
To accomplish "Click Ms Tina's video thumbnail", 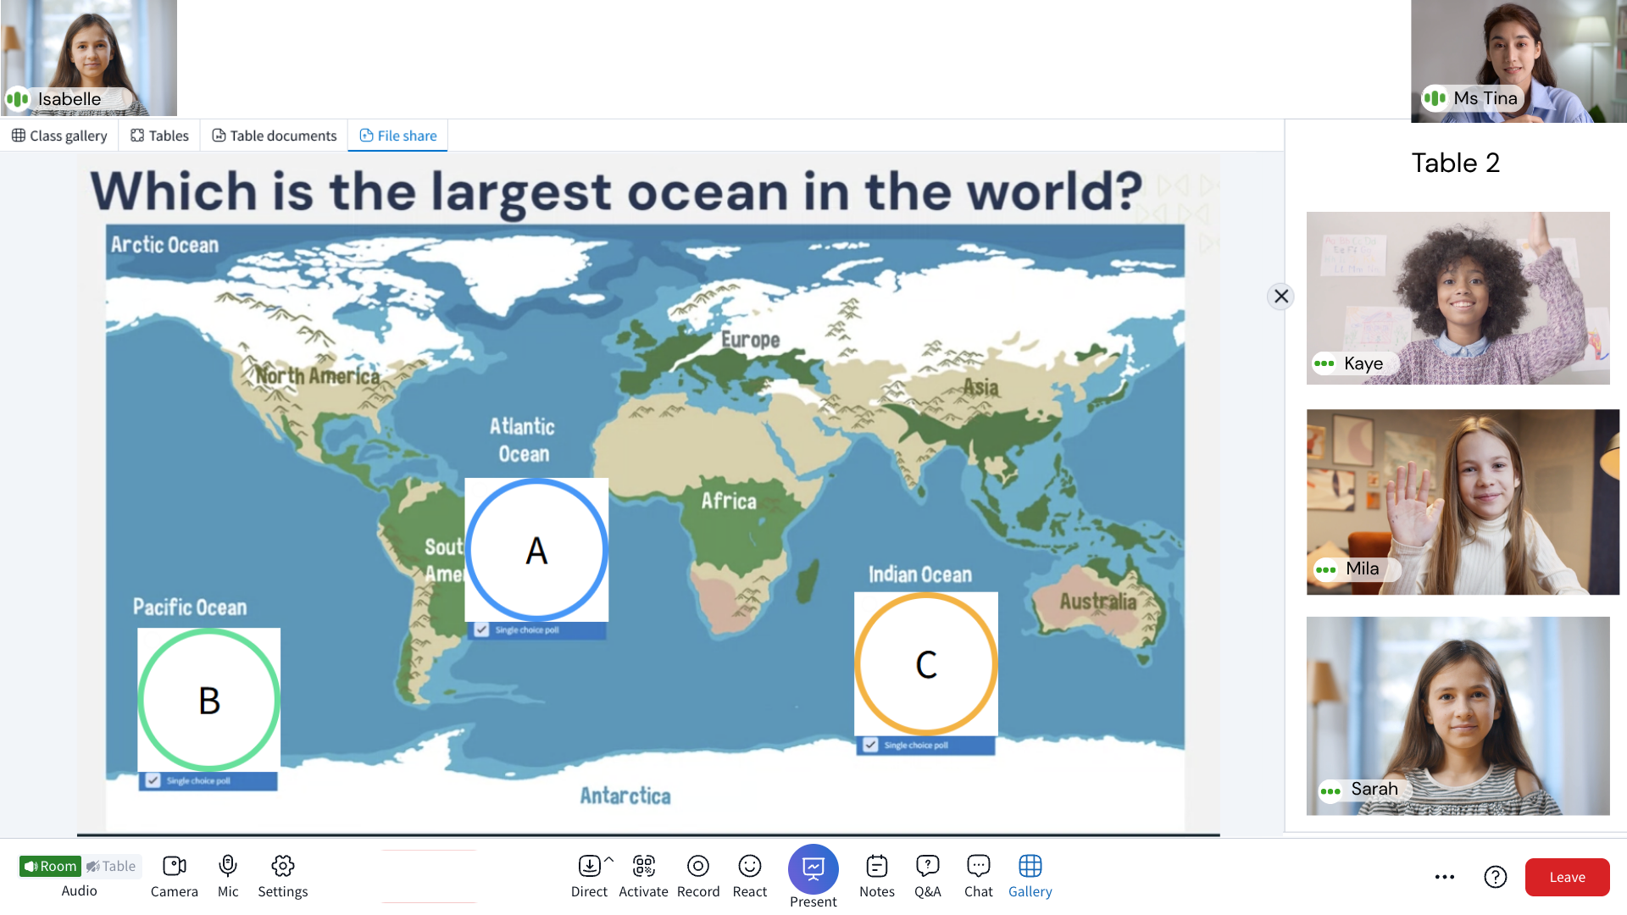I will (1519, 61).
